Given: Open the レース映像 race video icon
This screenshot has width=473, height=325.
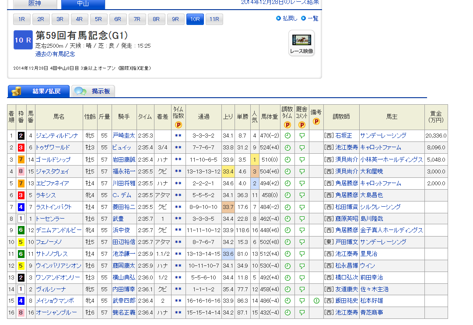Looking at the screenshot, I should [301, 43].
